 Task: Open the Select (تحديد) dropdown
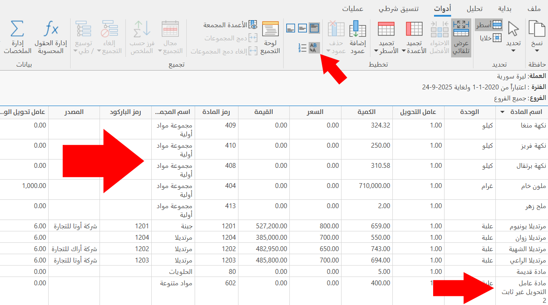(x=513, y=50)
